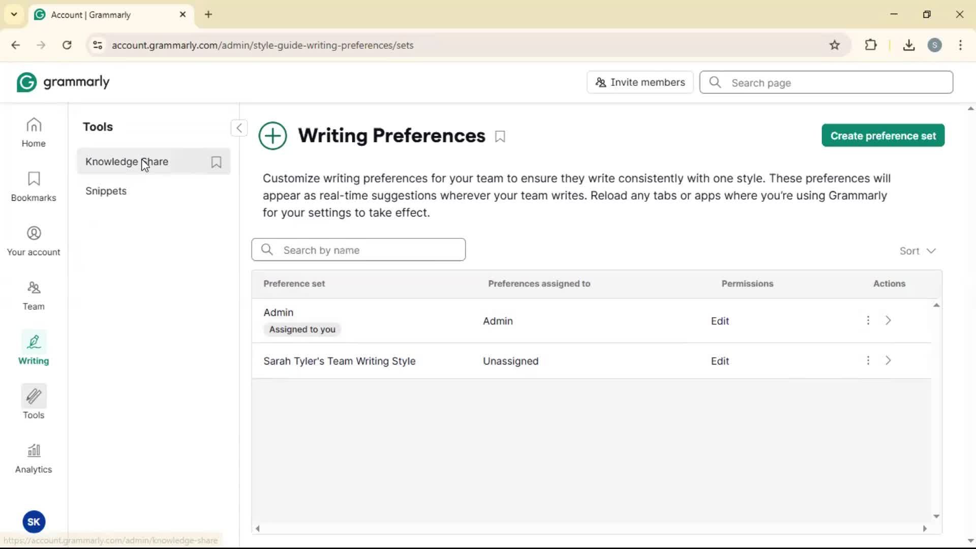Click the Invite members button
Screen dimensions: 976x549
tap(639, 82)
